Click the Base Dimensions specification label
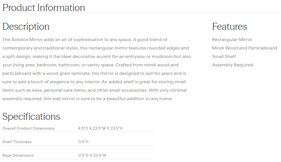 pos(18,155)
